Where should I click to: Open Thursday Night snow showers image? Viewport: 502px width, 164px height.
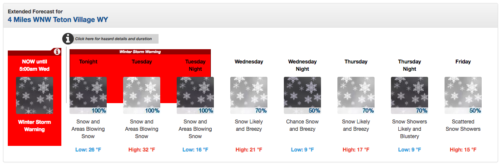409,95
